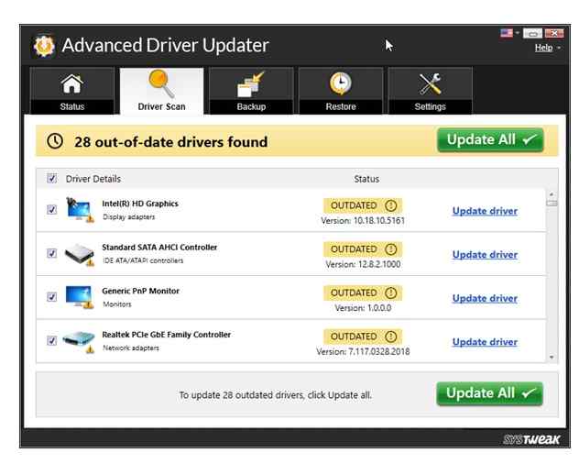Click the Advanced Driver Updater gear logo
Image resolution: width=579 pixels, height=464 pixels.
click(x=43, y=45)
